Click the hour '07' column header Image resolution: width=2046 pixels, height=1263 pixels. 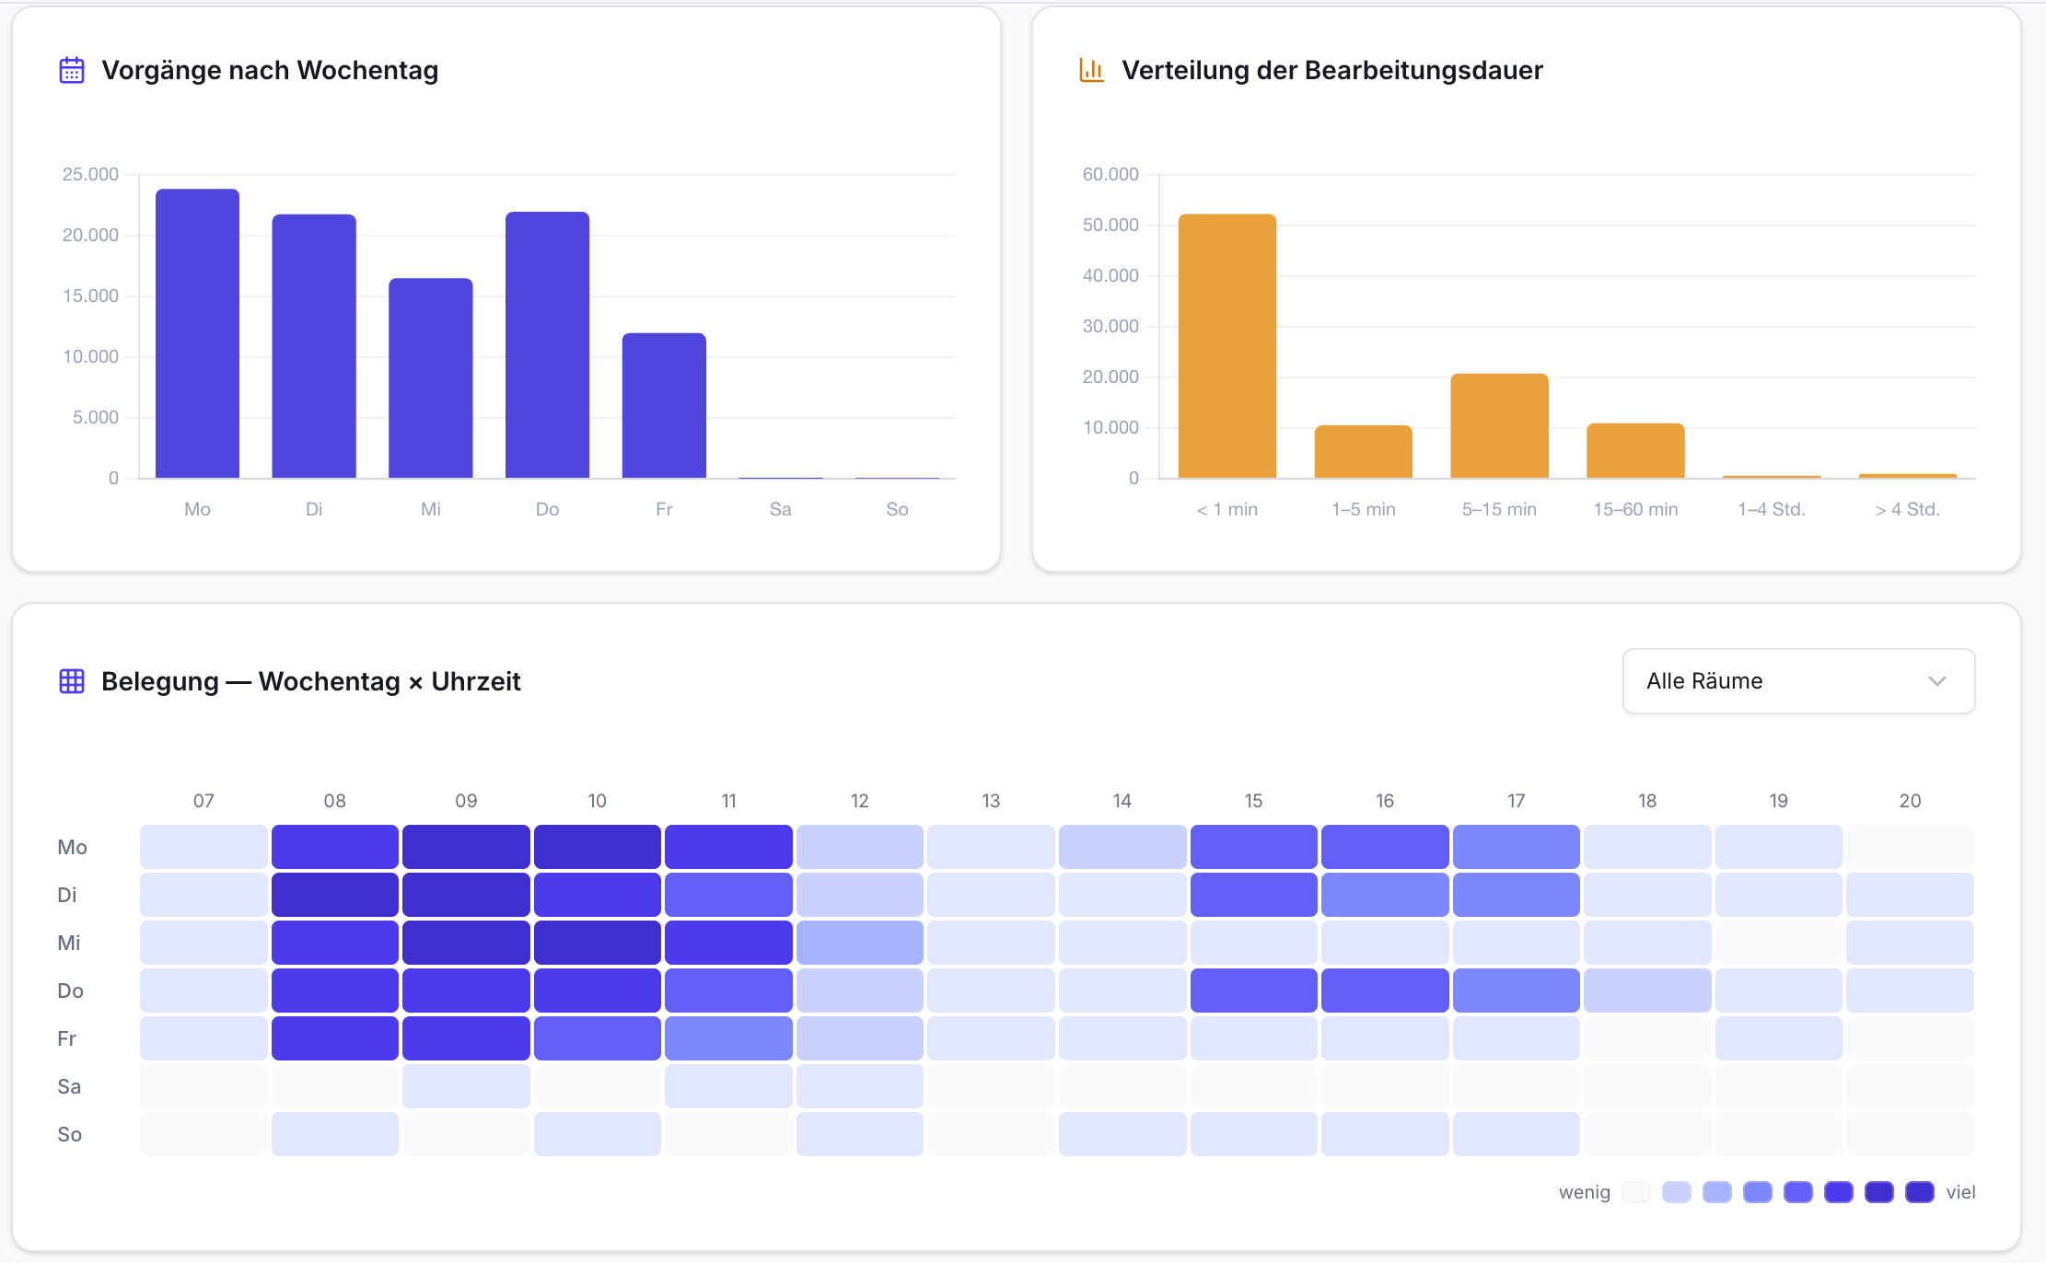pyautogui.click(x=203, y=801)
